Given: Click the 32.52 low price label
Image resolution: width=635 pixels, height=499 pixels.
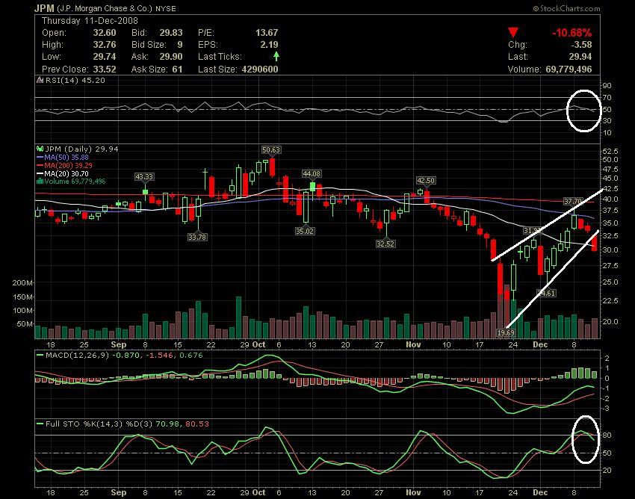Looking at the screenshot, I should (385, 244).
